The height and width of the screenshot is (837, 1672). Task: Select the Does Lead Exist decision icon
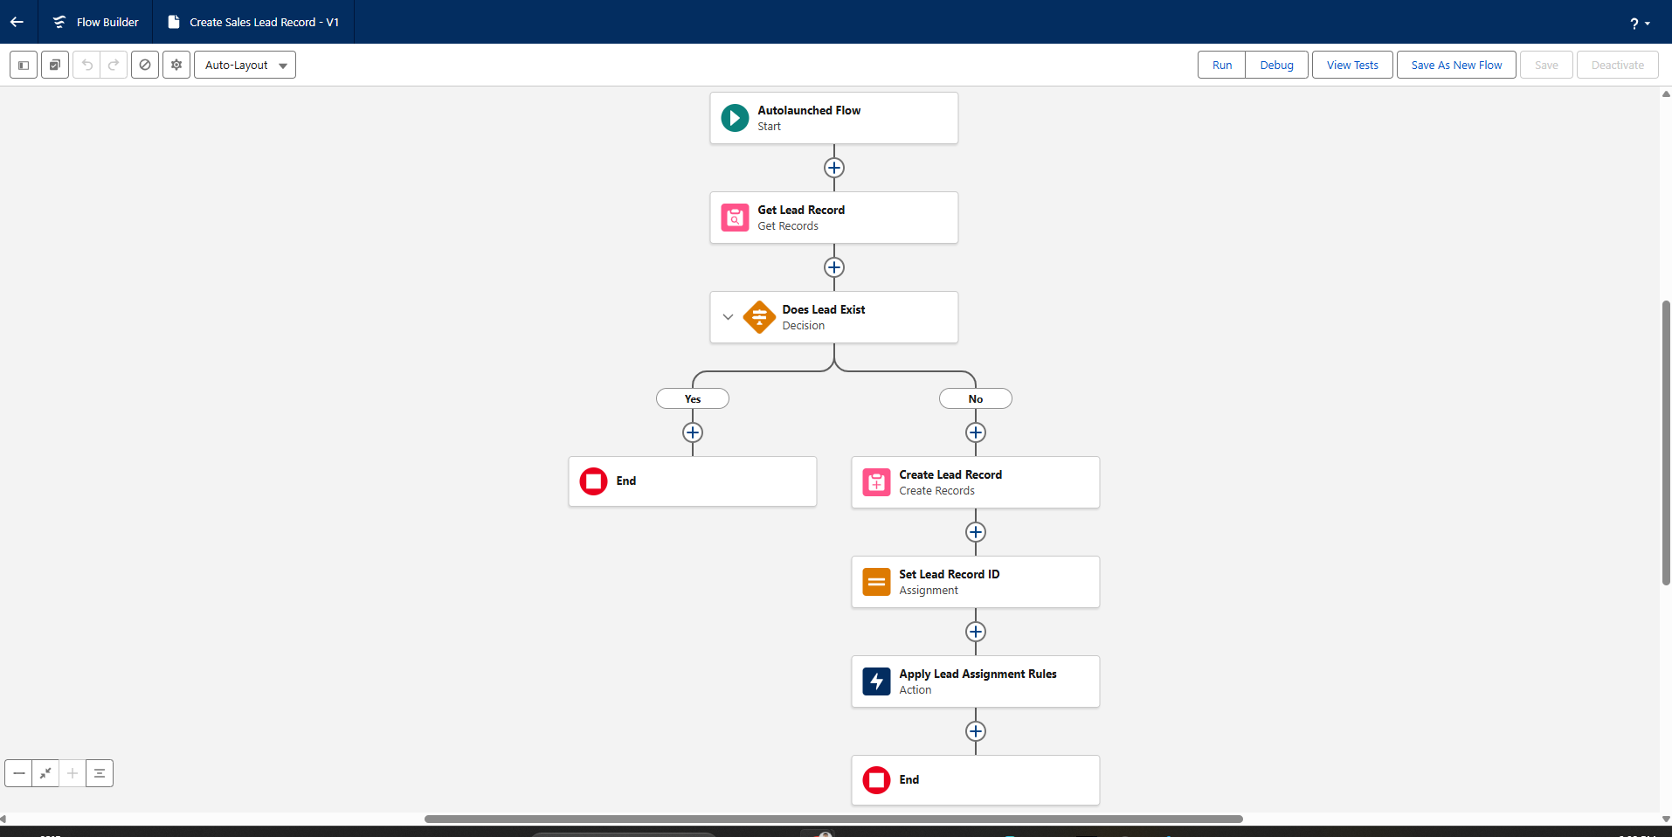pos(759,317)
